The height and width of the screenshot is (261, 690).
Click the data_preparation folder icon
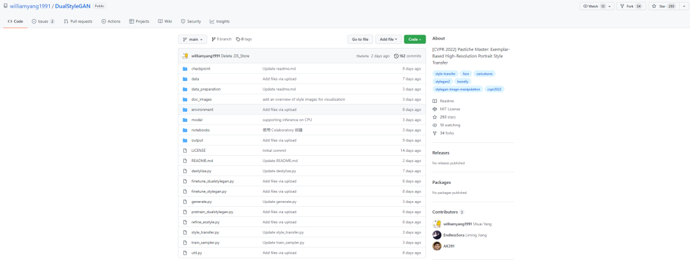(185, 89)
